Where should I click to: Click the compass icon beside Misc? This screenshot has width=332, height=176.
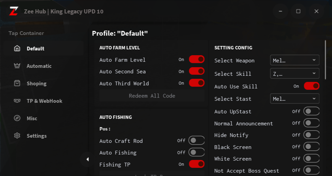pyautogui.click(x=17, y=118)
